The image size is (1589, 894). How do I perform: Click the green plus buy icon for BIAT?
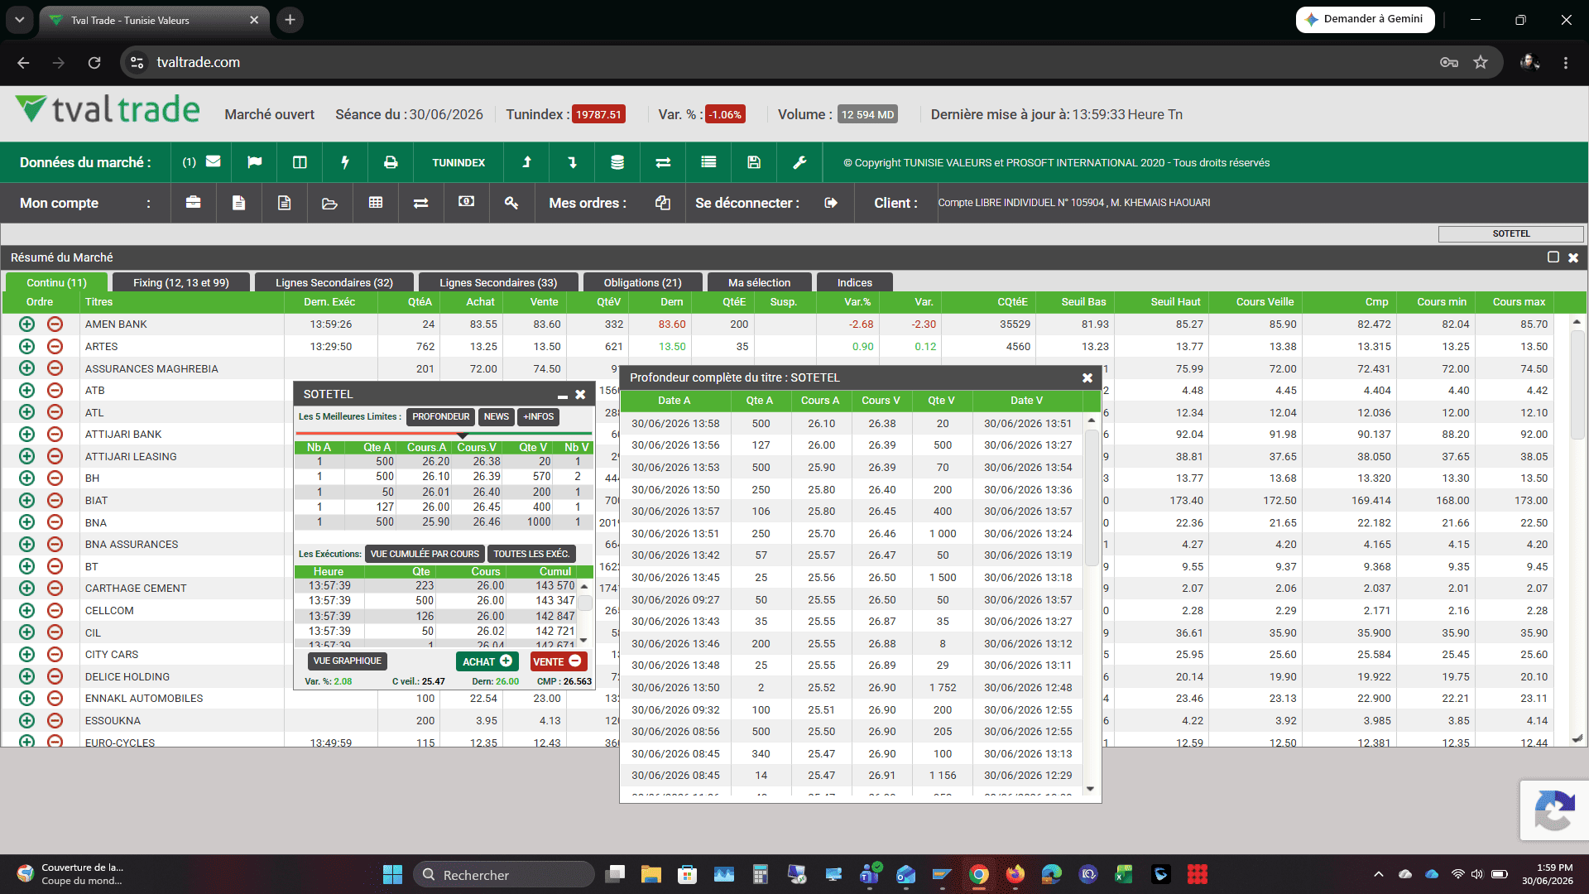27,500
